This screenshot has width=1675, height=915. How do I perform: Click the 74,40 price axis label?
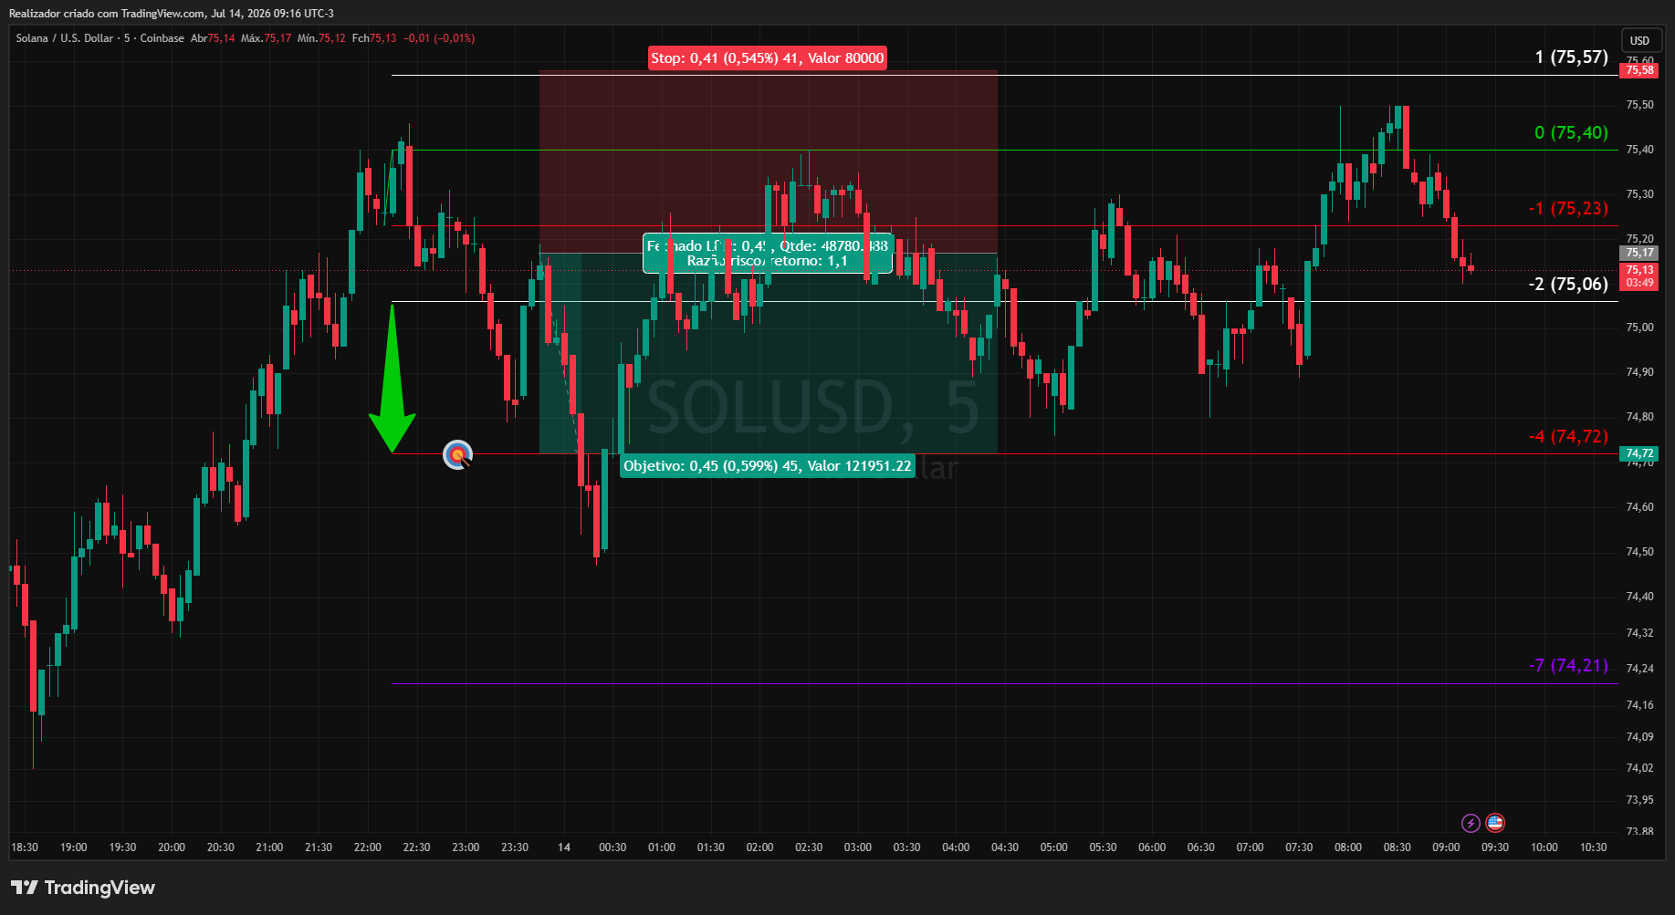tap(1639, 597)
